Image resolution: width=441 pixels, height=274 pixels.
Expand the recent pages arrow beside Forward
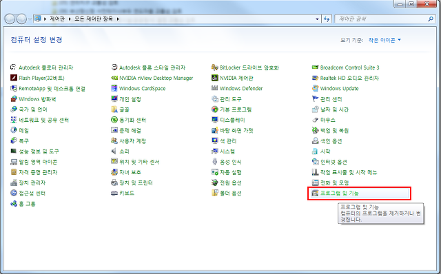click(x=30, y=19)
